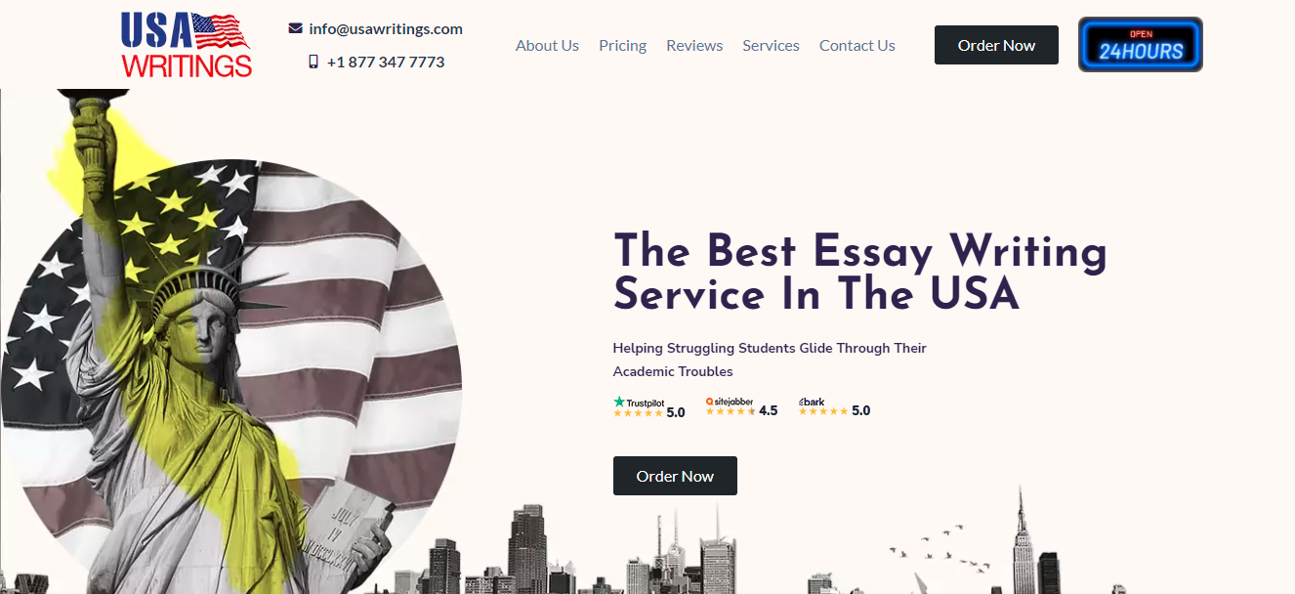
Task: Click the Bark rating badge
Action: pyautogui.click(x=834, y=407)
